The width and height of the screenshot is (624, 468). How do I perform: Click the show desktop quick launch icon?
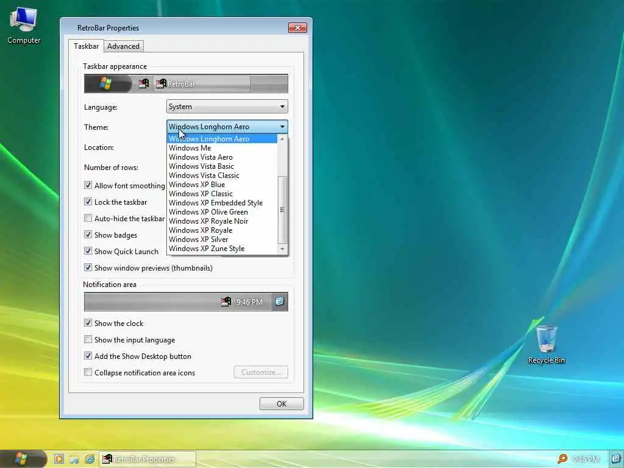point(74,459)
